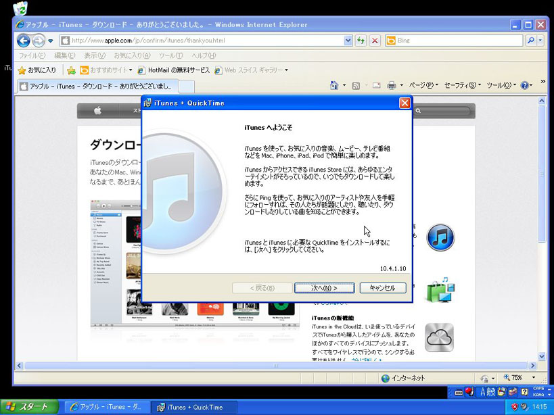Click the language bar help question icon
This screenshot has width=554, height=415.
[x=525, y=392]
